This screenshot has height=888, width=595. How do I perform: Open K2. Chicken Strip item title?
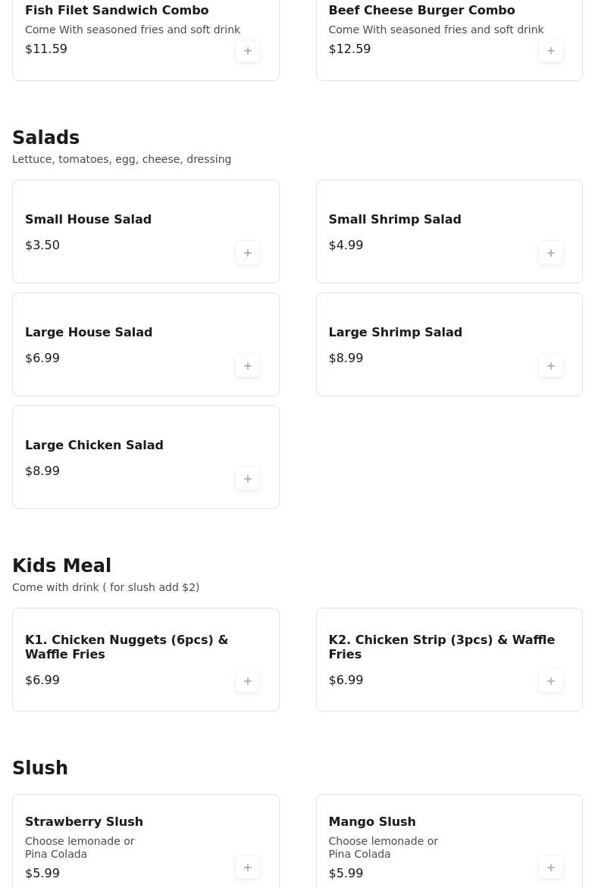(x=441, y=647)
